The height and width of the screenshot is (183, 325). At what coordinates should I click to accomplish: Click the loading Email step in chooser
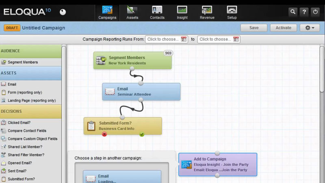[122, 177]
